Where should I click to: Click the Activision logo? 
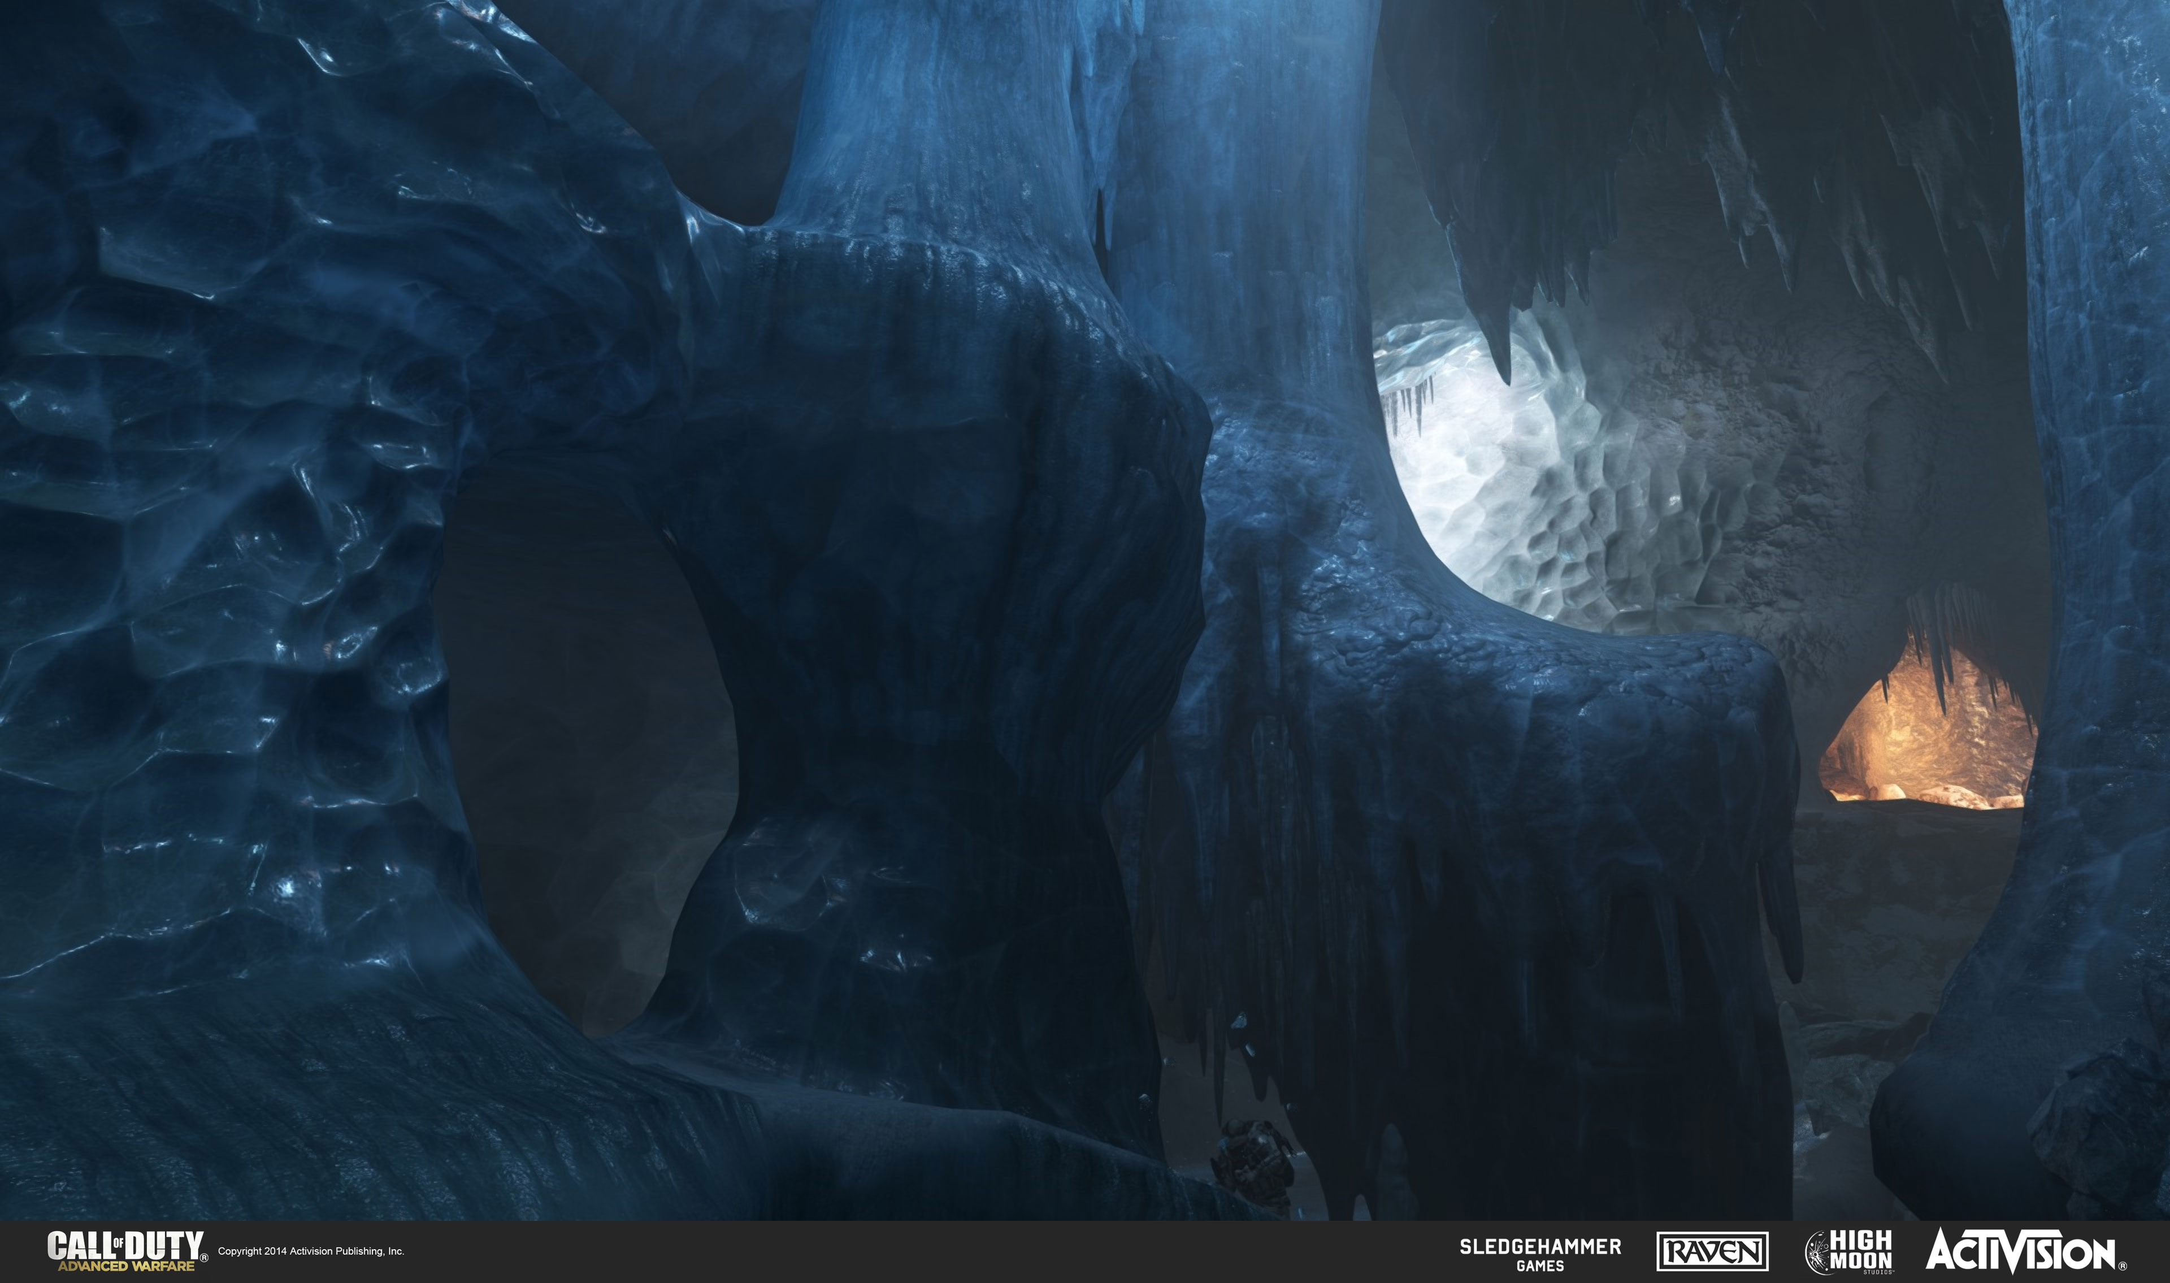(2026, 1250)
